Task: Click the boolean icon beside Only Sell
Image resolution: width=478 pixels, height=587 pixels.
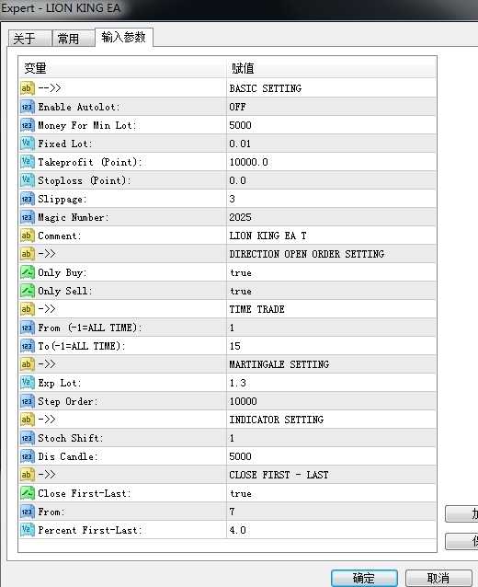Action: [x=28, y=291]
